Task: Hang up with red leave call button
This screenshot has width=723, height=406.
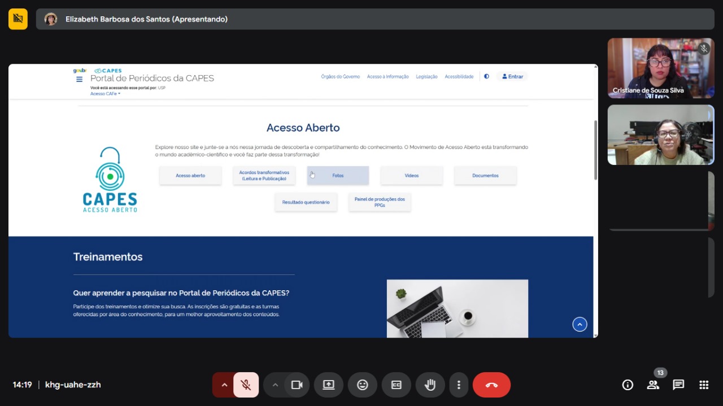Action: pyautogui.click(x=491, y=385)
